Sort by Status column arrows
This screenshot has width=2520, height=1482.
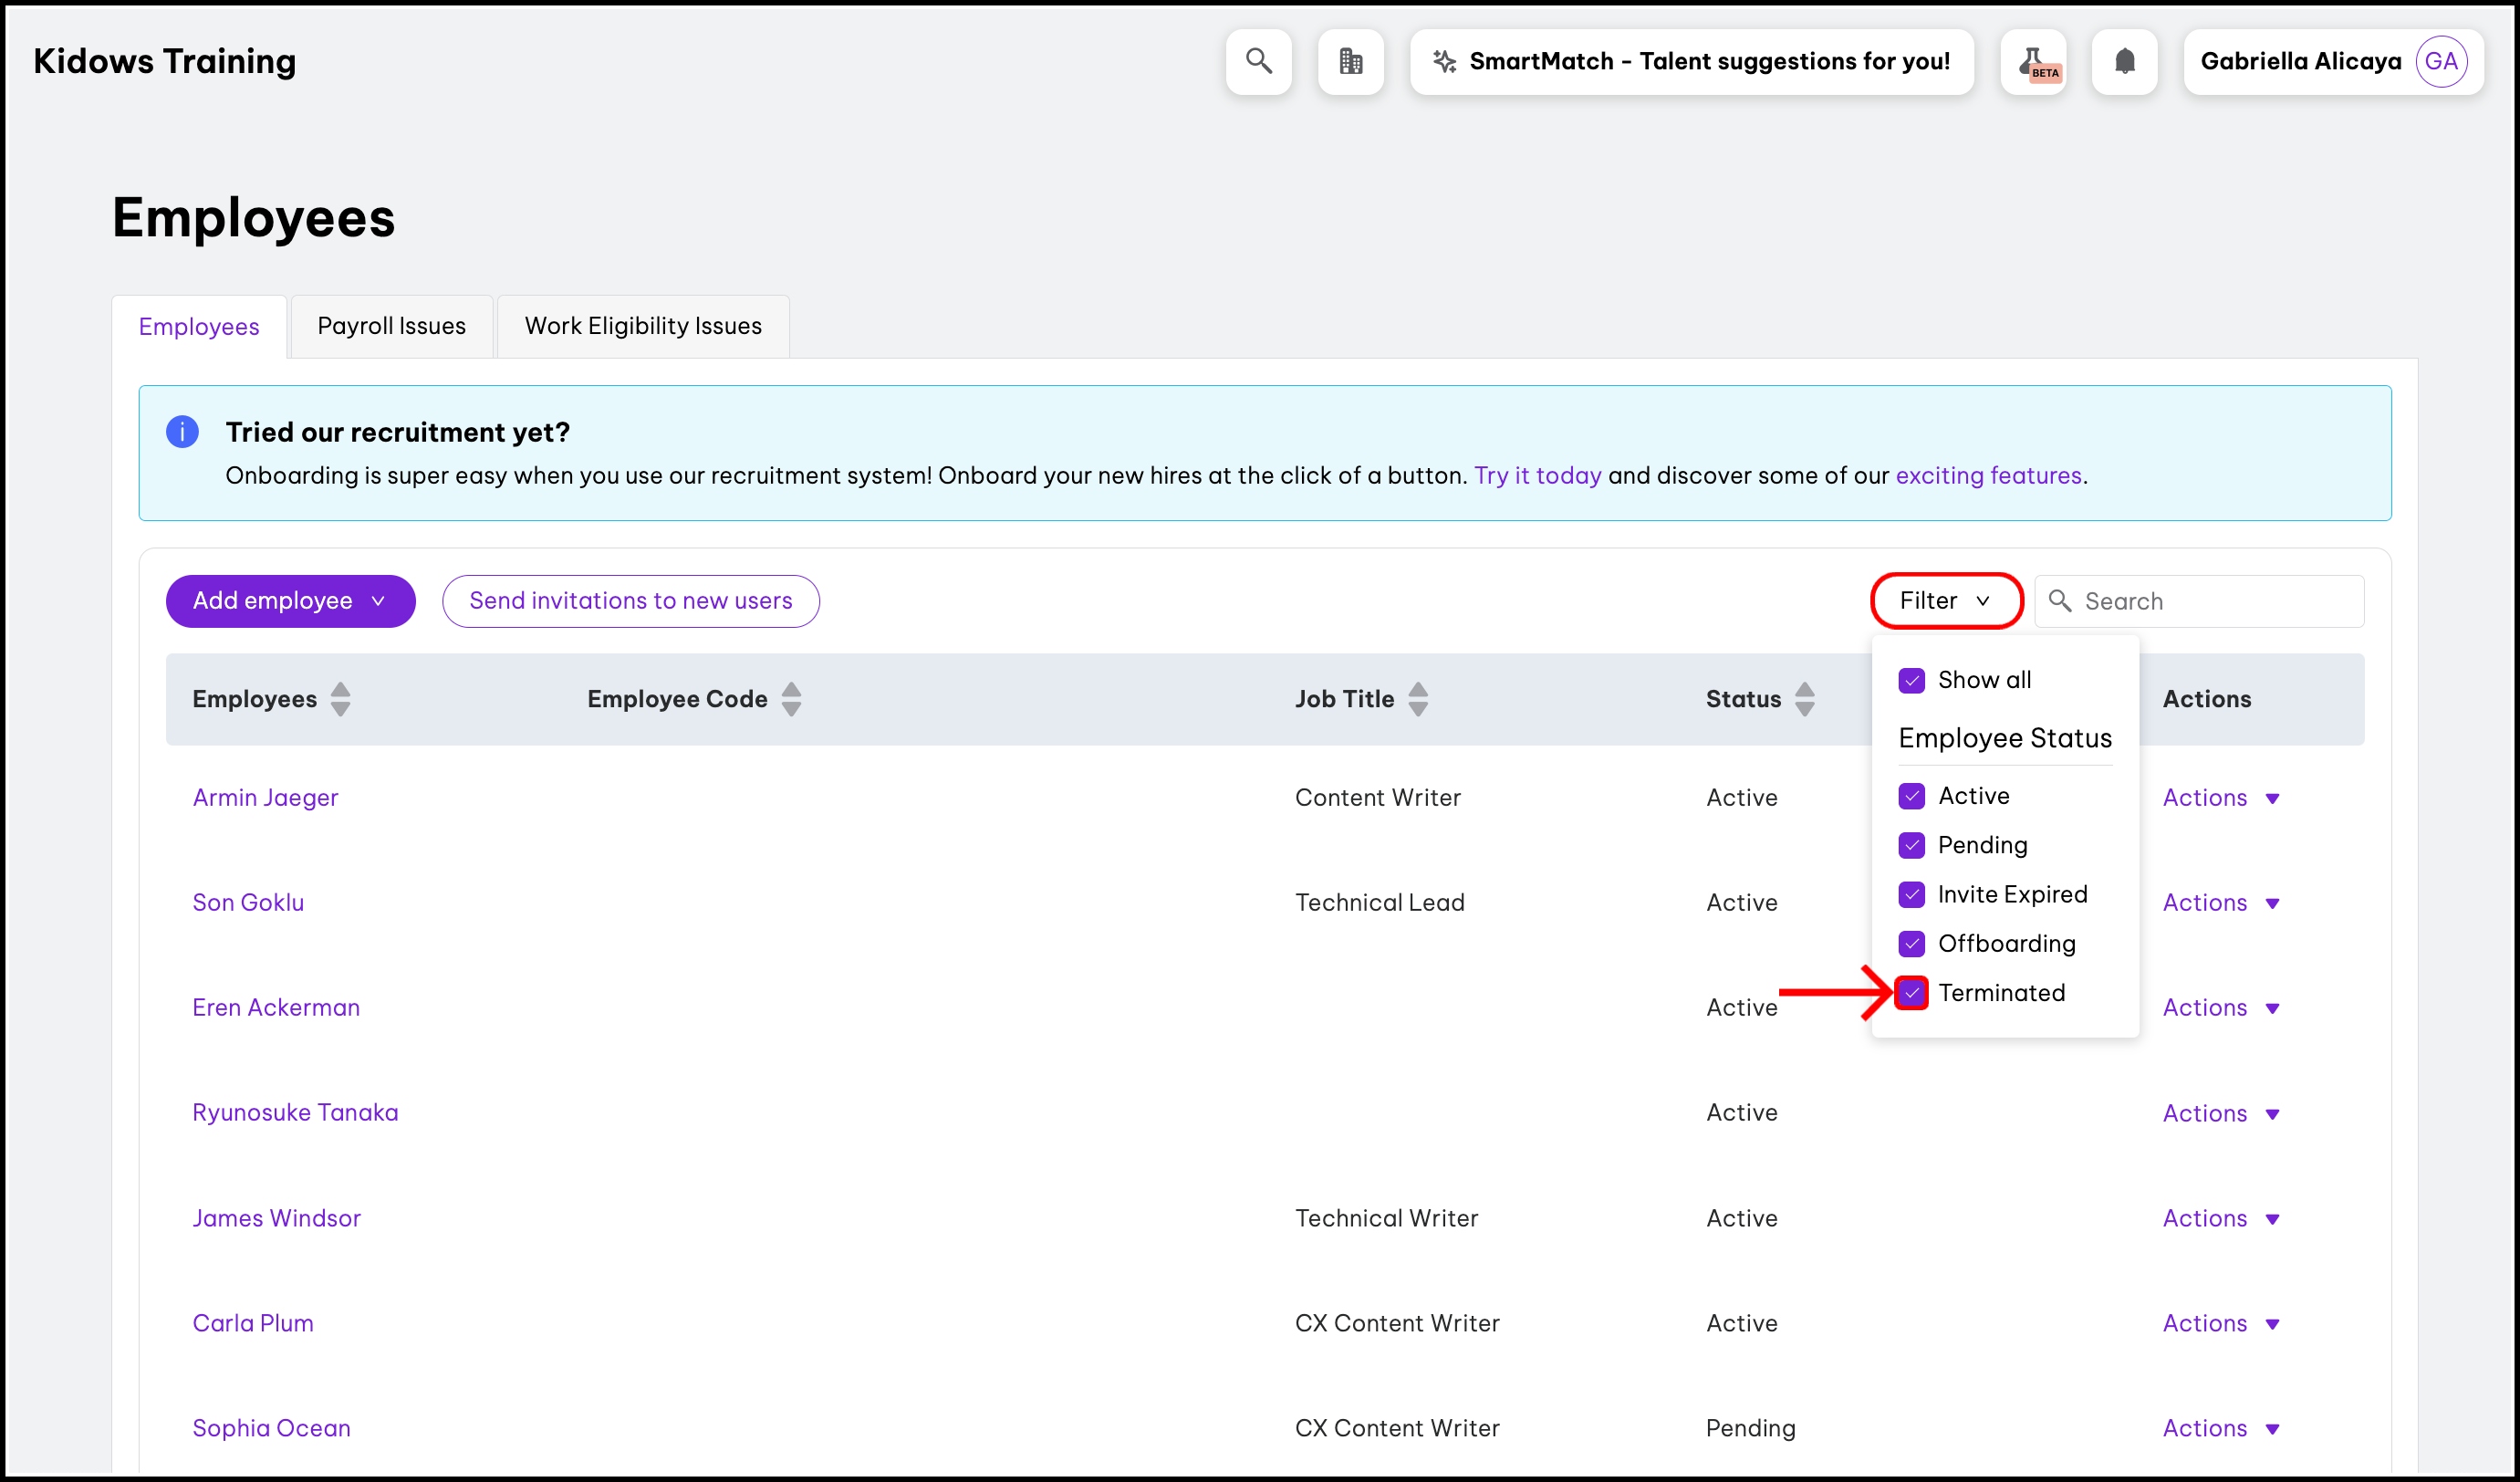(1804, 699)
